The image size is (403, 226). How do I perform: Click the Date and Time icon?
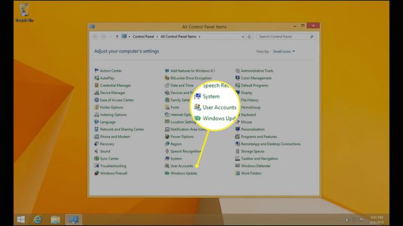[x=167, y=85]
